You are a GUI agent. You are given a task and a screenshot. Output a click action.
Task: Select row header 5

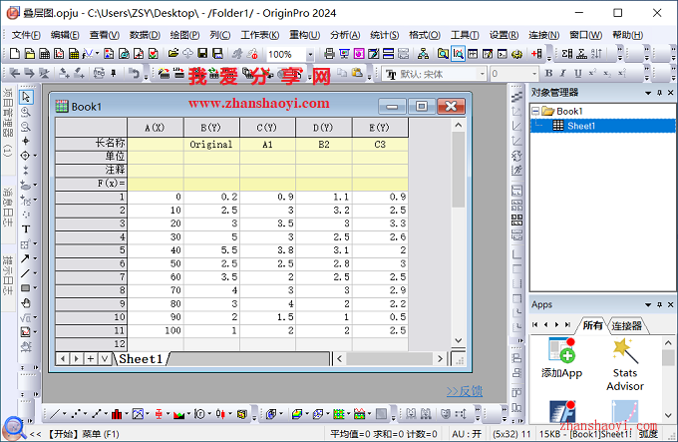point(91,250)
